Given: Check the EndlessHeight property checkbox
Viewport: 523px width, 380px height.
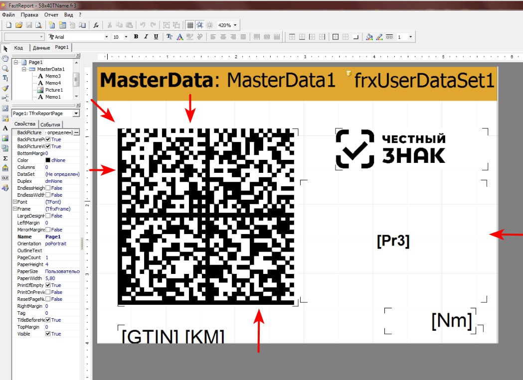Looking at the screenshot, I should click(x=48, y=188).
